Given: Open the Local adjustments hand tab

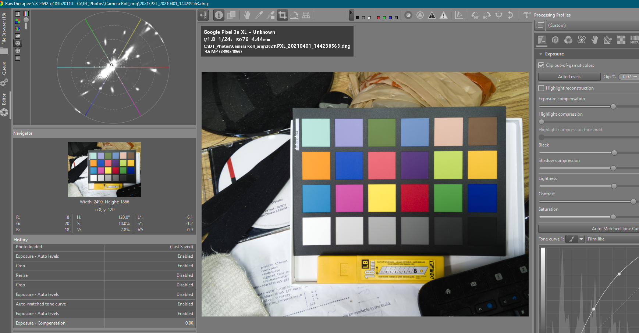Looking at the screenshot, I should click(x=595, y=40).
